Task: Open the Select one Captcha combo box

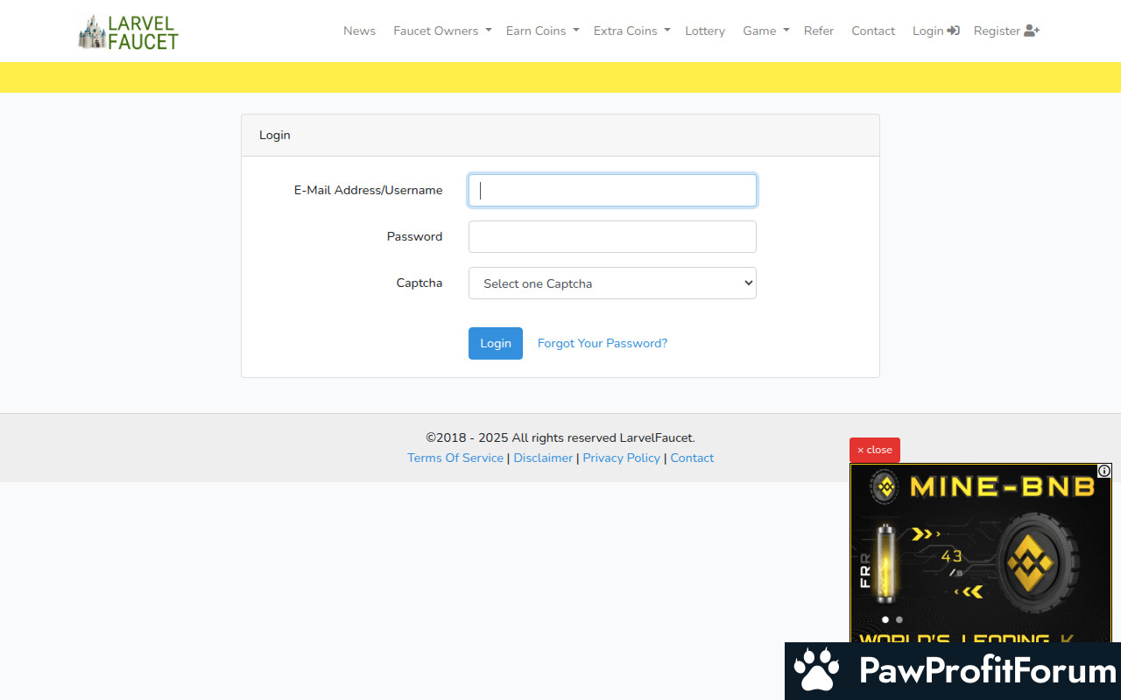Action: 612,283
